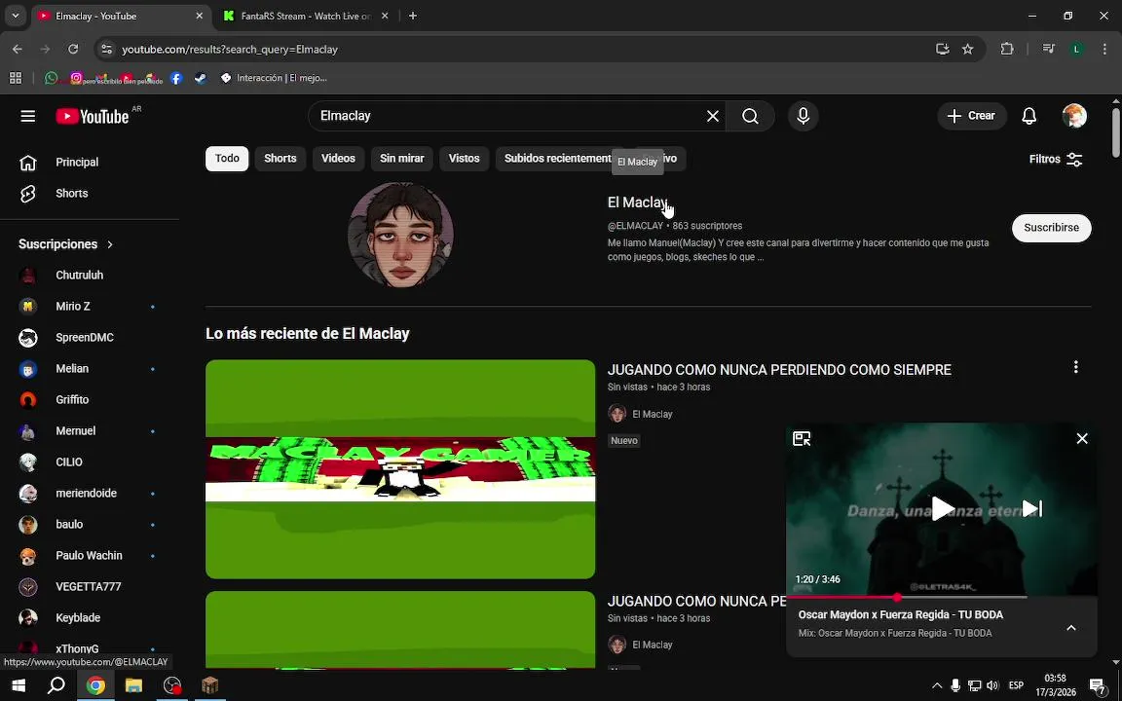Open the YouTube hamburger guide menu
The height and width of the screenshot is (701, 1122).
pyautogui.click(x=28, y=116)
